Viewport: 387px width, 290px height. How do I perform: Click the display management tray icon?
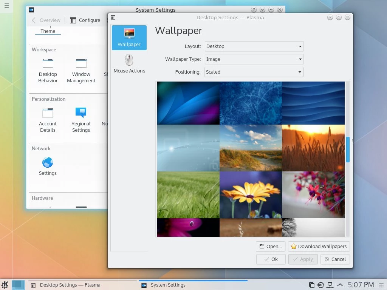[x=329, y=285]
